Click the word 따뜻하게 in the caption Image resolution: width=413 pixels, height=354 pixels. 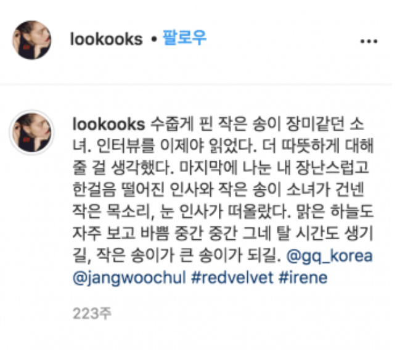(311, 146)
